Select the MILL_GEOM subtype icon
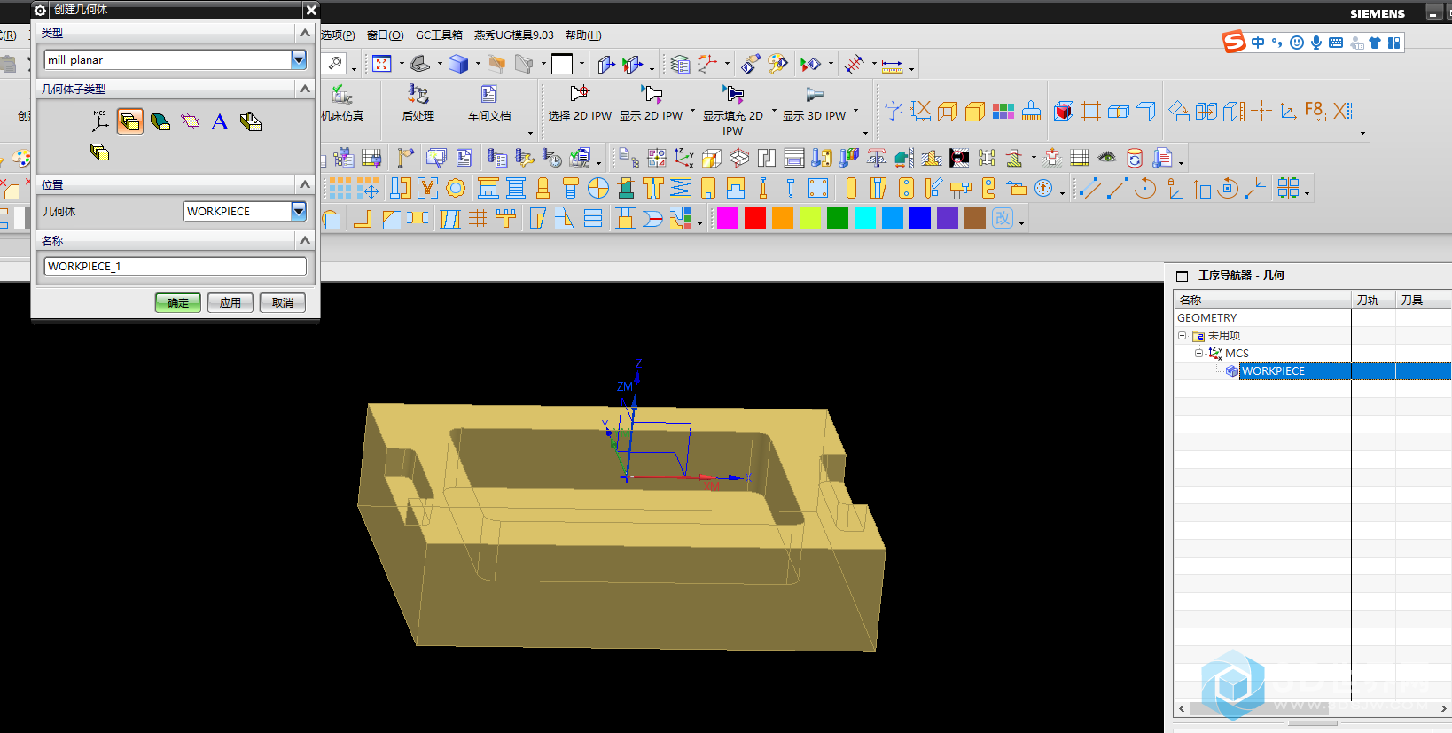Viewport: 1452px width, 733px height. (x=251, y=121)
